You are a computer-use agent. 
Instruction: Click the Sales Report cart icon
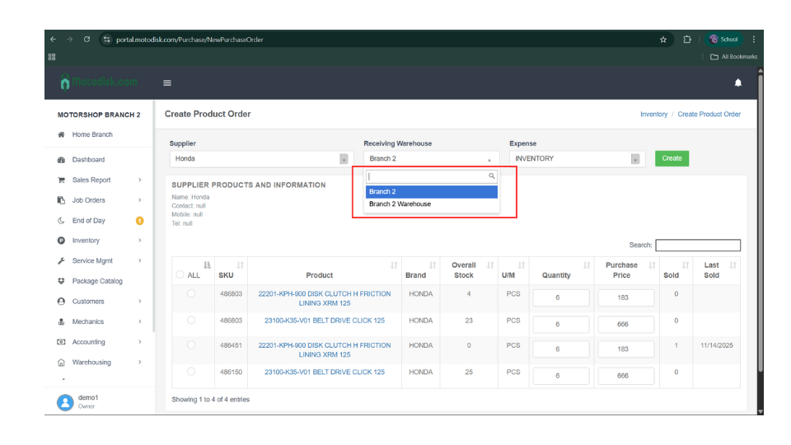[61, 180]
